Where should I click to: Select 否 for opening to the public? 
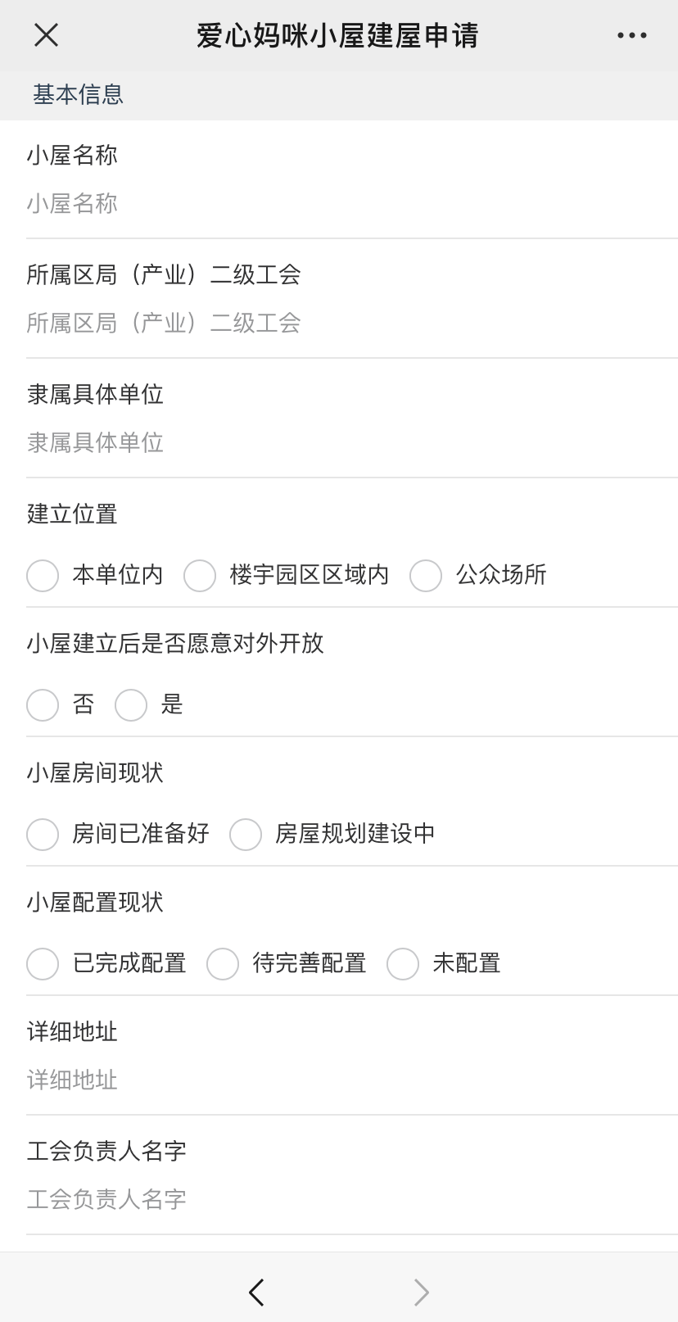pyautogui.click(x=43, y=705)
